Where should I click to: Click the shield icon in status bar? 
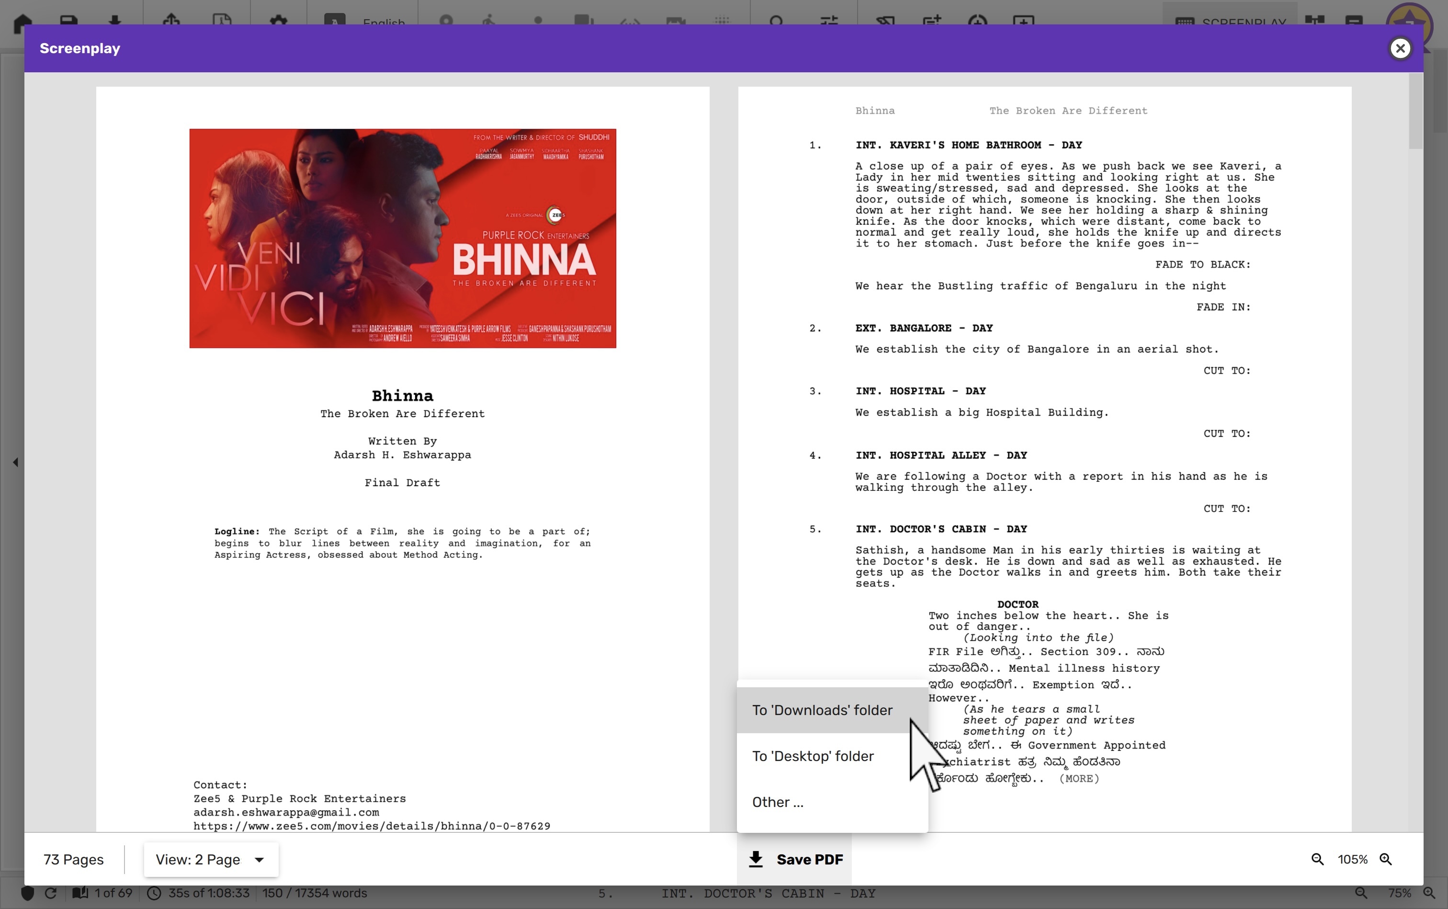click(x=28, y=893)
